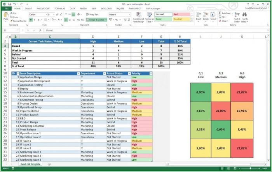Open the Priority column filter dropdown

(150, 73)
